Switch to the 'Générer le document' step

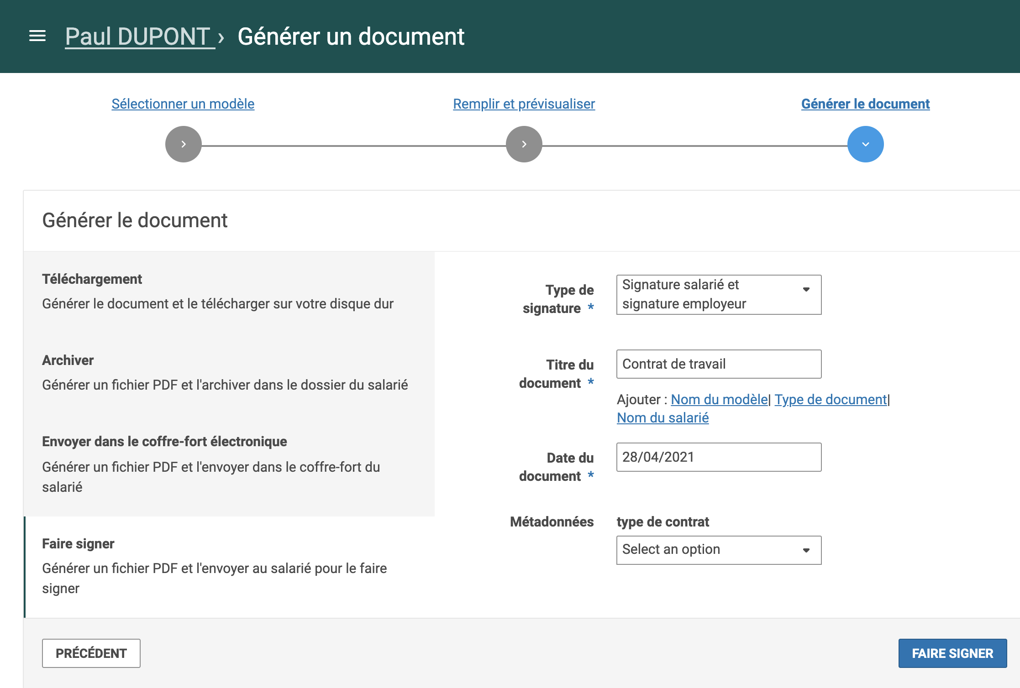(x=865, y=104)
